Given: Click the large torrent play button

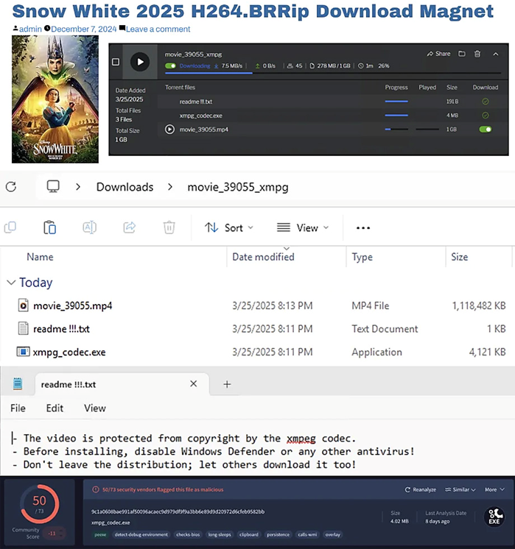Looking at the screenshot, I should pos(140,62).
